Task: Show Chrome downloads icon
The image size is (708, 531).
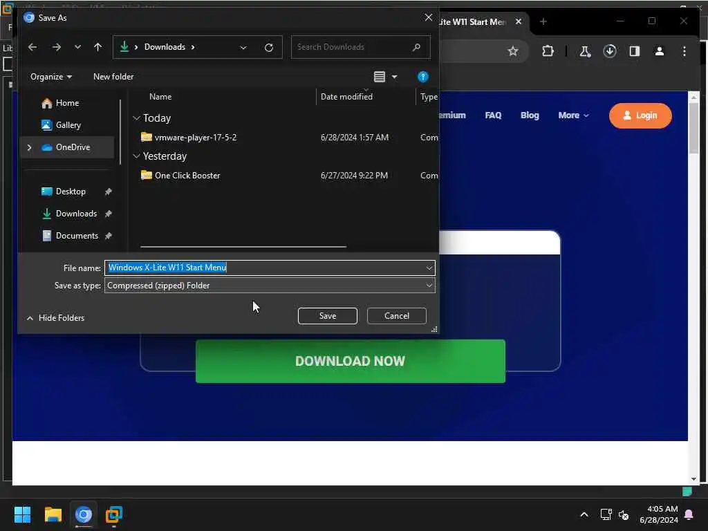Action: pos(610,51)
